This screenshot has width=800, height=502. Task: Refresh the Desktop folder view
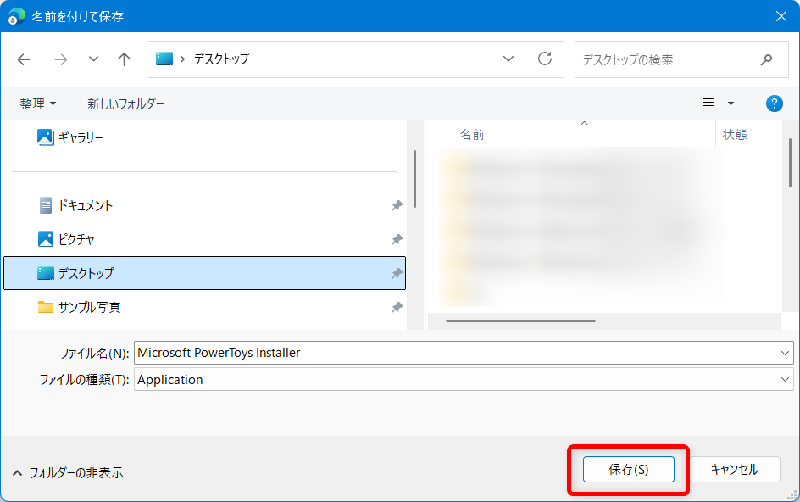tap(546, 59)
